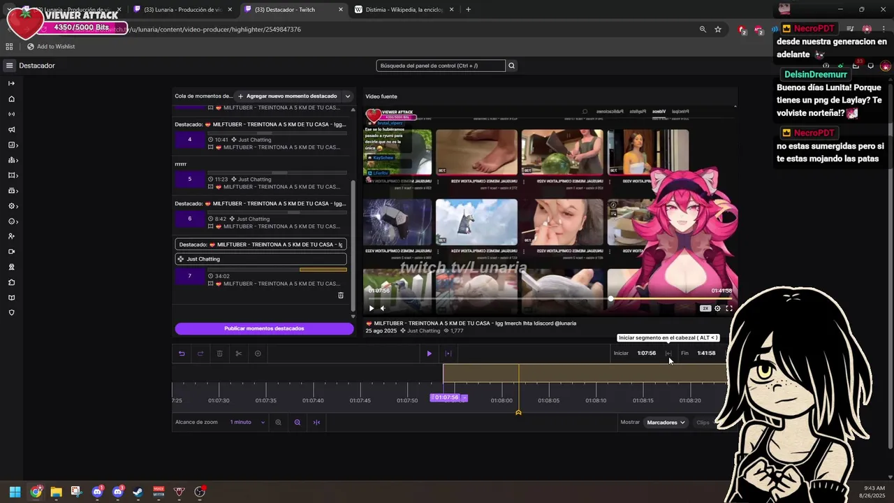The image size is (894, 503).
Task: Set segment start at playhead icon
Action: pos(668,353)
